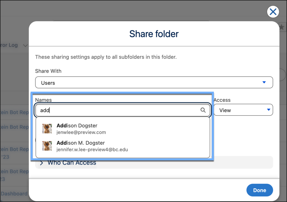
Task: Click the X icon to dismiss the dialog
Action: pos(273,12)
